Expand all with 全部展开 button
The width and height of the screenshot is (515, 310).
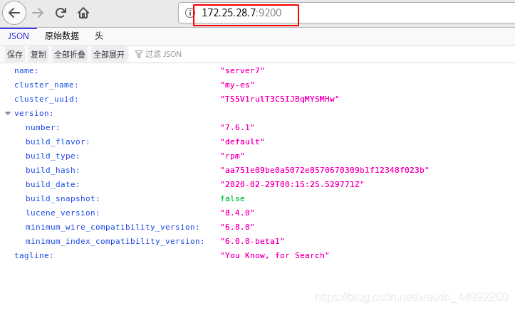109,55
